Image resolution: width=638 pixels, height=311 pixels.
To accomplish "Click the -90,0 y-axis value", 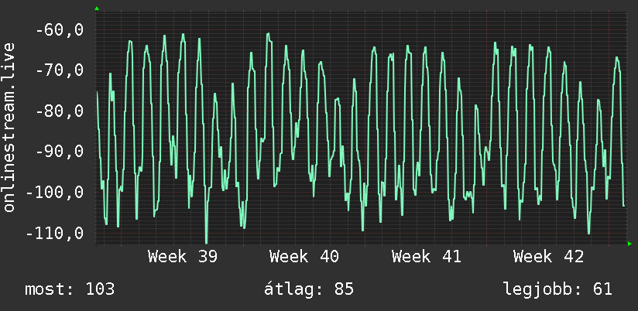I will [x=60, y=151].
